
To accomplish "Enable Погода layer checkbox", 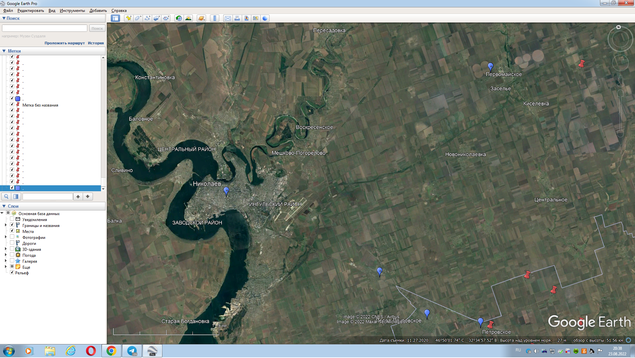I will click(x=12, y=255).
